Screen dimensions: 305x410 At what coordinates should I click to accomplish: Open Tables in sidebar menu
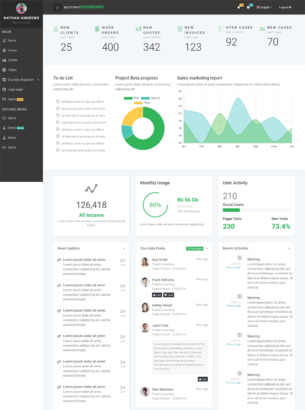pyautogui.click(x=12, y=70)
